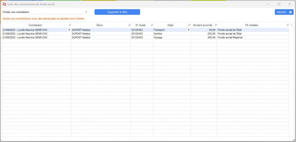Click the 400,00 amount cell
The image size is (296, 142).
point(203,37)
